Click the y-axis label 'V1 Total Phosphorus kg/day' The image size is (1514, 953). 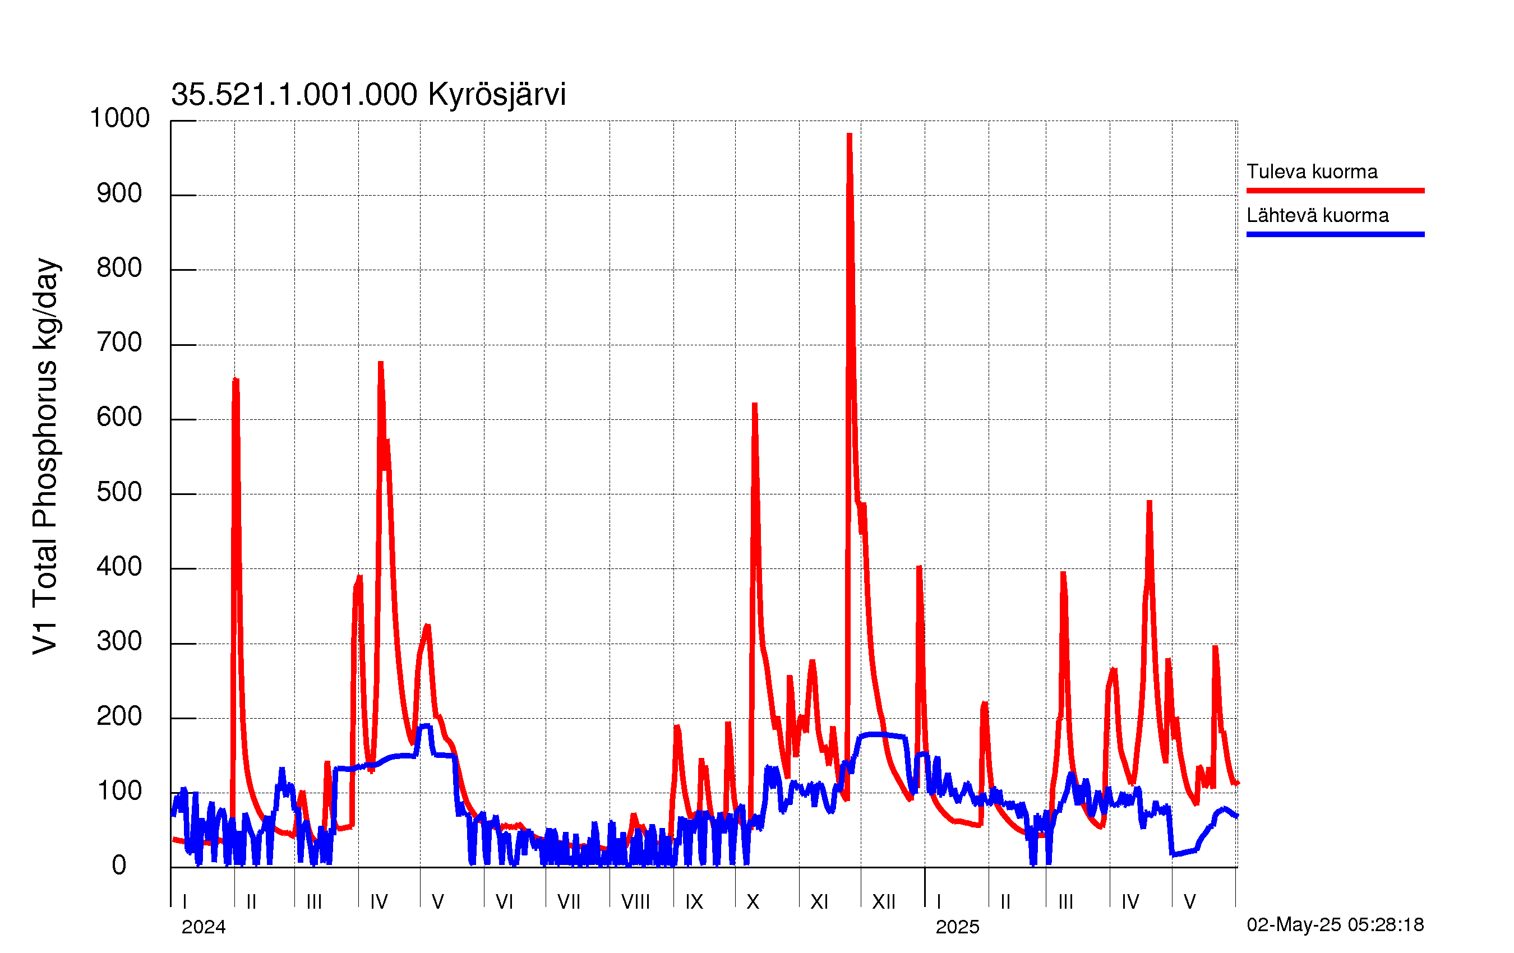coord(46,456)
